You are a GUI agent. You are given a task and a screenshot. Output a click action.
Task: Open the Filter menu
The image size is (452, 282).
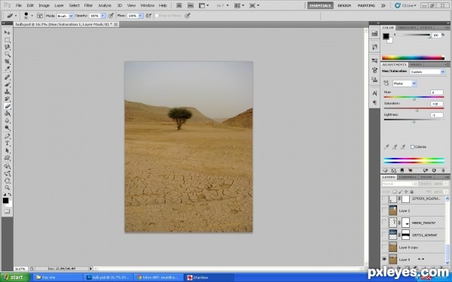[x=88, y=5]
